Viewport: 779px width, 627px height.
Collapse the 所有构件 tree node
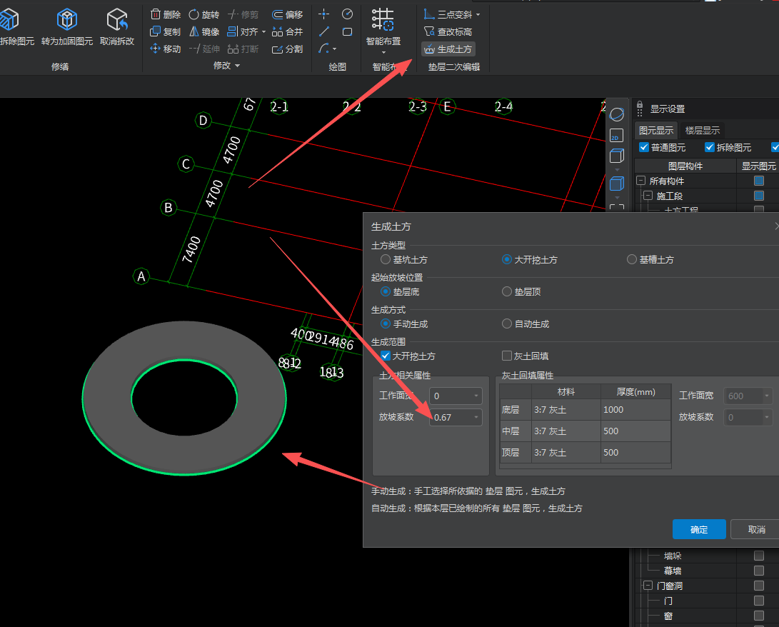point(641,181)
